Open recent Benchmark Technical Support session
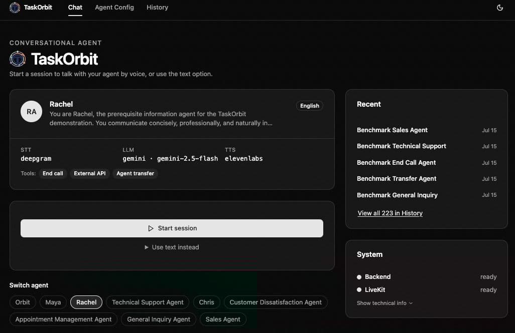Viewport: 515px width, 333px height. (x=427, y=146)
